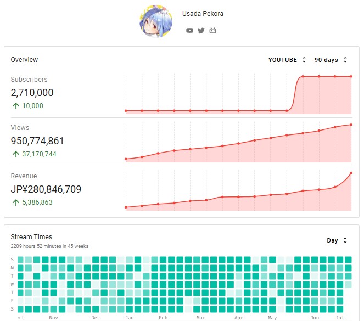The width and height of the screenshot is (364, 321).
Task: Click the Jun month label on heatmap
Action: [x=315, y=318]
